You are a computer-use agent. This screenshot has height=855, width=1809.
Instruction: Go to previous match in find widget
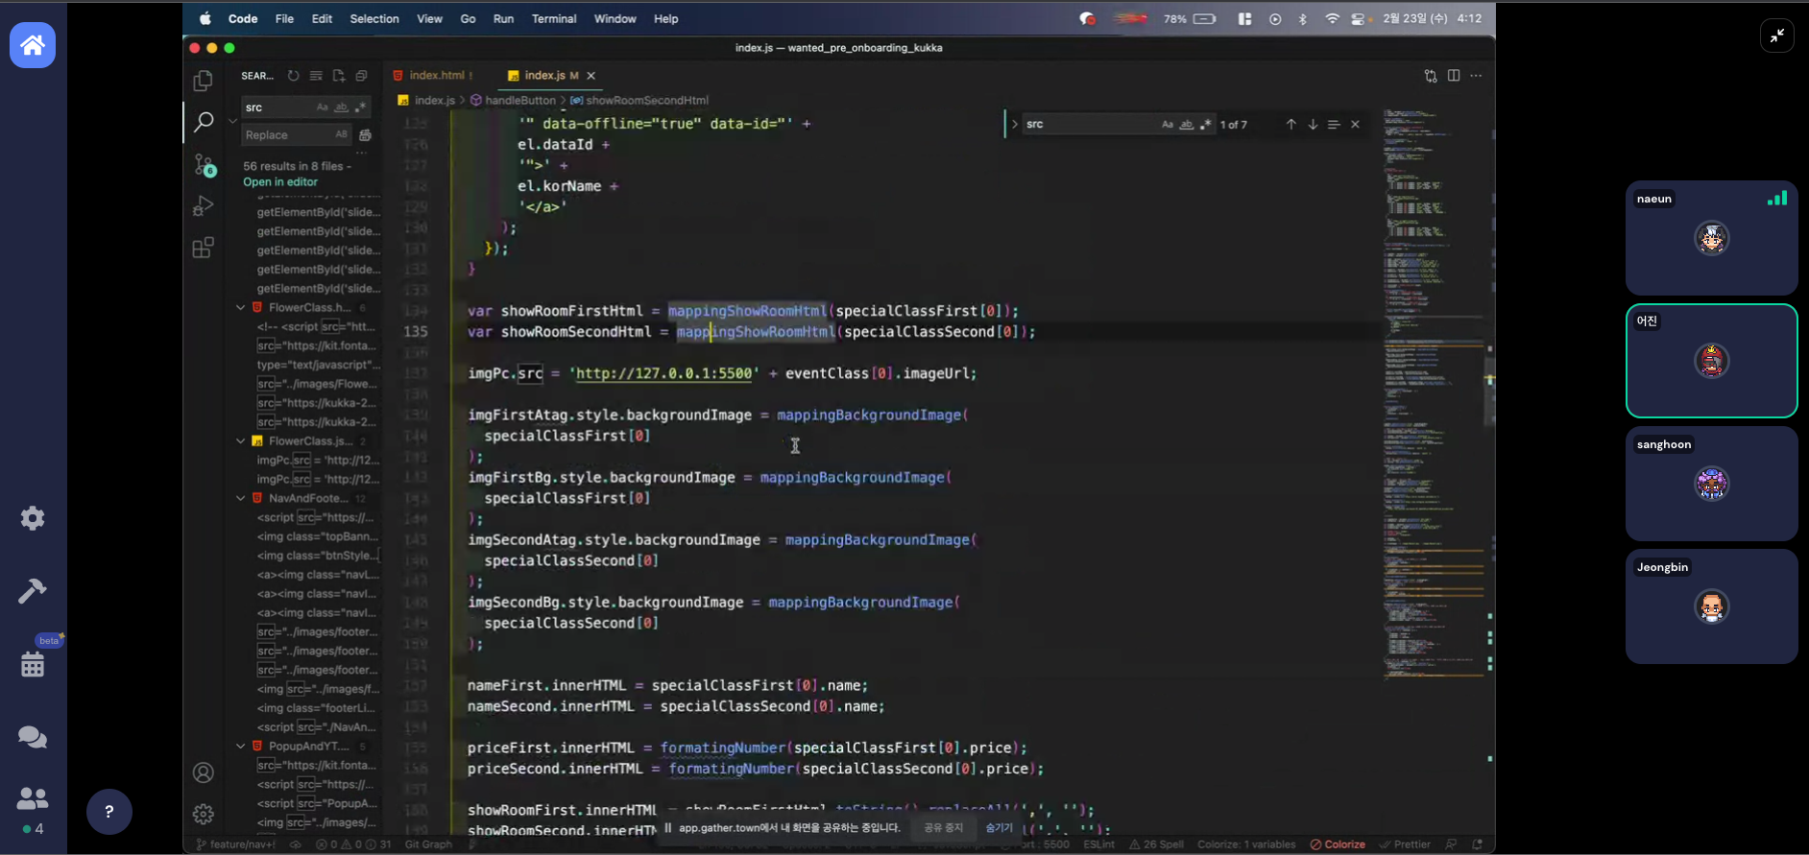(x=1290, y=125)
